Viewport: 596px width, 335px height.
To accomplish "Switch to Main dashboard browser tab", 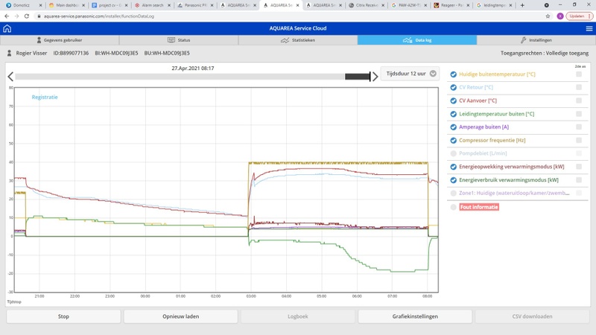I will pyautogui.click(x=67, y=5).
